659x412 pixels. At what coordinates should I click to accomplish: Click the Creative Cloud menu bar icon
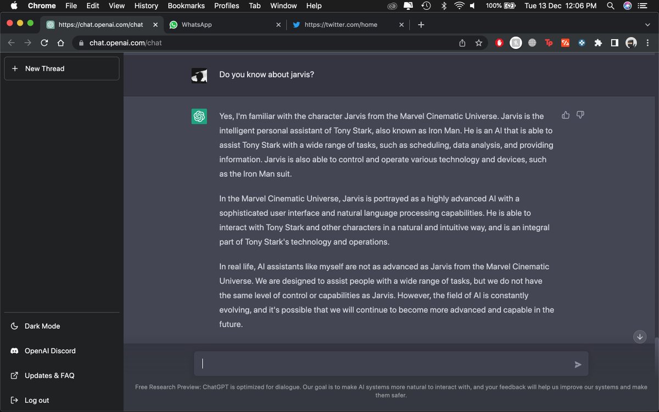pos(392,5)
